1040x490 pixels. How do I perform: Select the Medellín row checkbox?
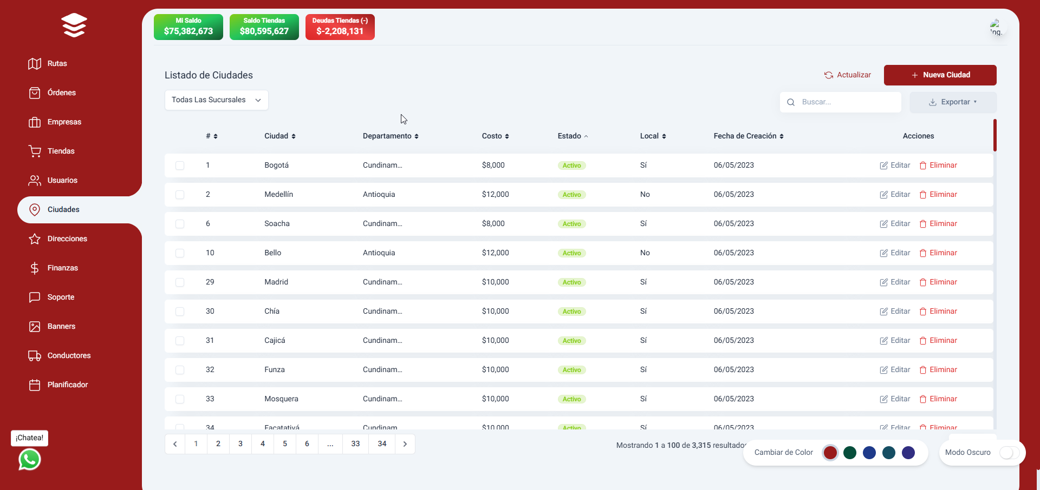coord(180,194)
